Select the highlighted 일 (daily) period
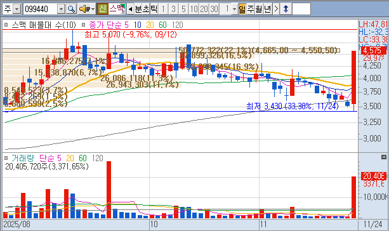The image size is (389, 231). coord(242,9)
